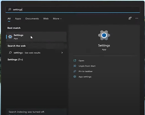Screen dimensions: 145x115
Task: Click the Open action icon
Action: (x=75, y=60)
